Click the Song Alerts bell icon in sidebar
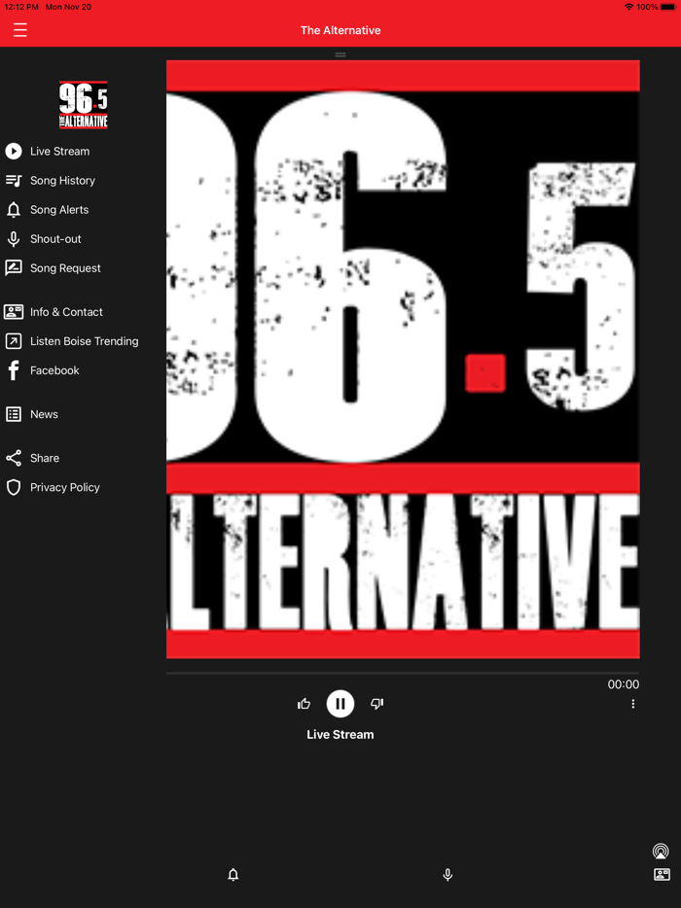The height and width of the screenshot is (908, 681). (x=14, y=210)
